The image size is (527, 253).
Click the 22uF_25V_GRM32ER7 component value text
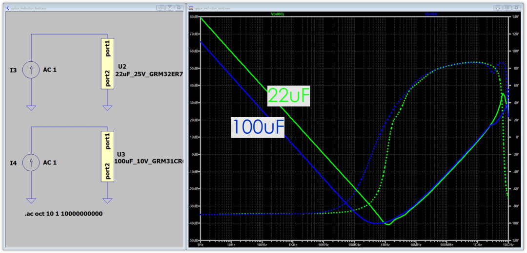(x=149, y=74)
